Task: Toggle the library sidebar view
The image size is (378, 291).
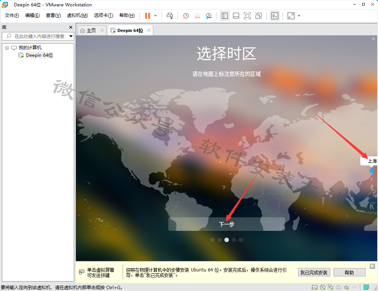Action: coord(225,16)
